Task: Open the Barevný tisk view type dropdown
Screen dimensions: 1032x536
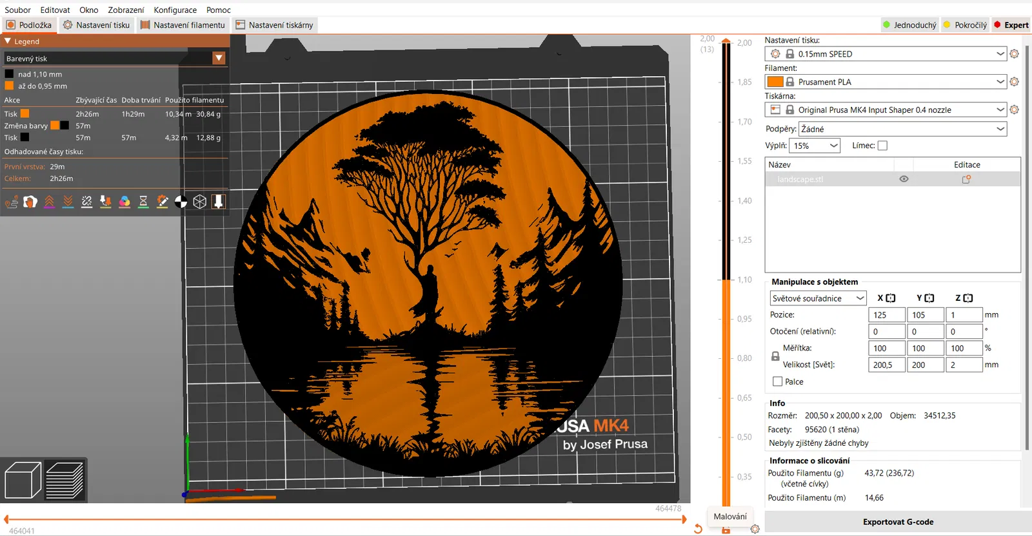Action: pos(115,59)
